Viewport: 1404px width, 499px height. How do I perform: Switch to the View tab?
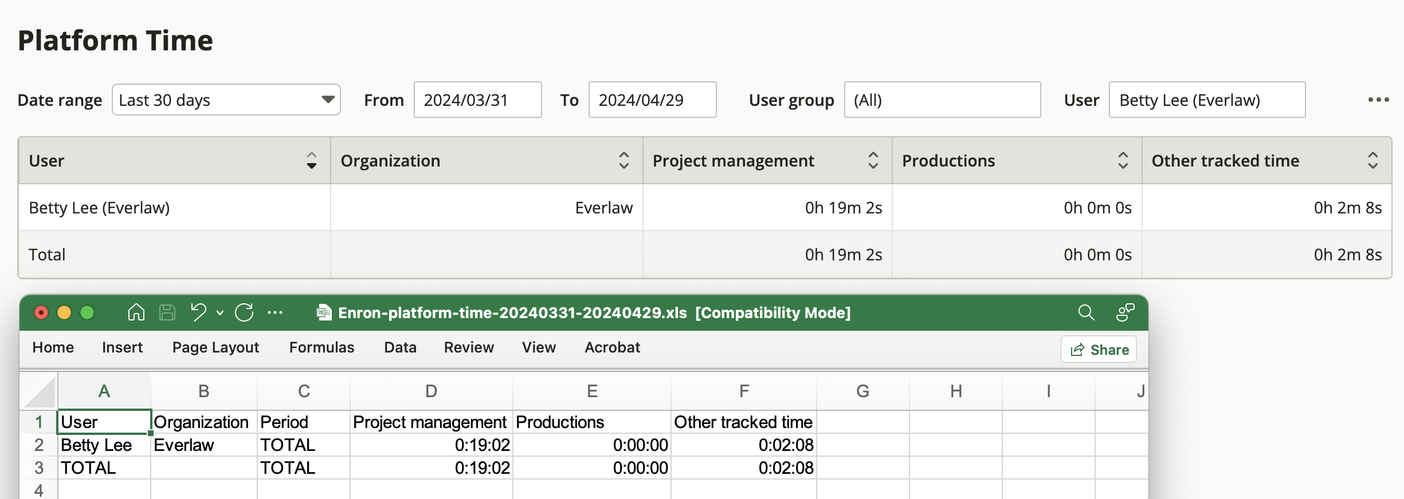[539, 347]
